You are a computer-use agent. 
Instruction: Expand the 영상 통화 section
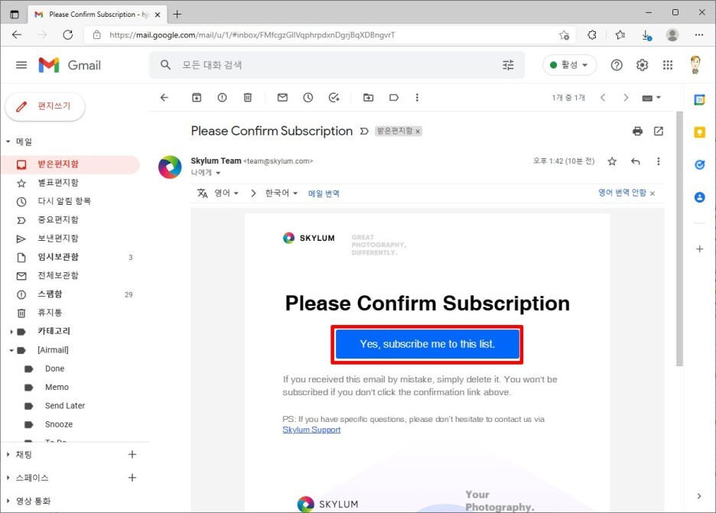coord(8,501)
